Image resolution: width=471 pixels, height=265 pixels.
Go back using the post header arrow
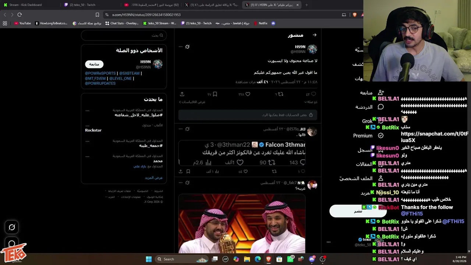point(314,35)
